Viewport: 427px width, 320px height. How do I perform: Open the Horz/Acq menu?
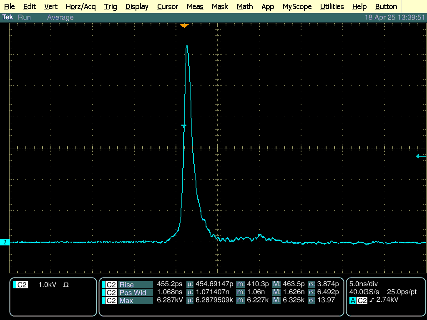coord(80,7)
